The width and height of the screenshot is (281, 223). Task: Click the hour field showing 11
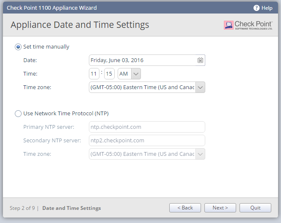pos(94,73)
